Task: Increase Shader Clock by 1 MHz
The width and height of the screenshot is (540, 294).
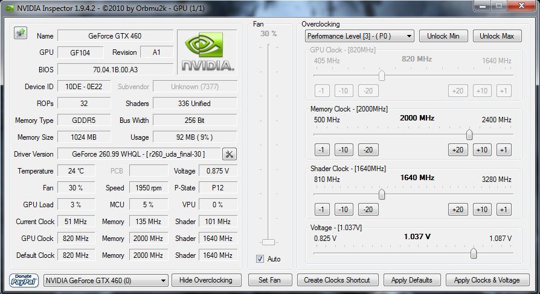Action: tap(504, 210)
